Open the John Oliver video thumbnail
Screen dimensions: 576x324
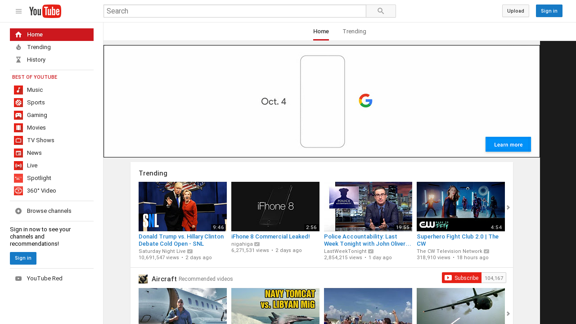(x=368, y=207)
